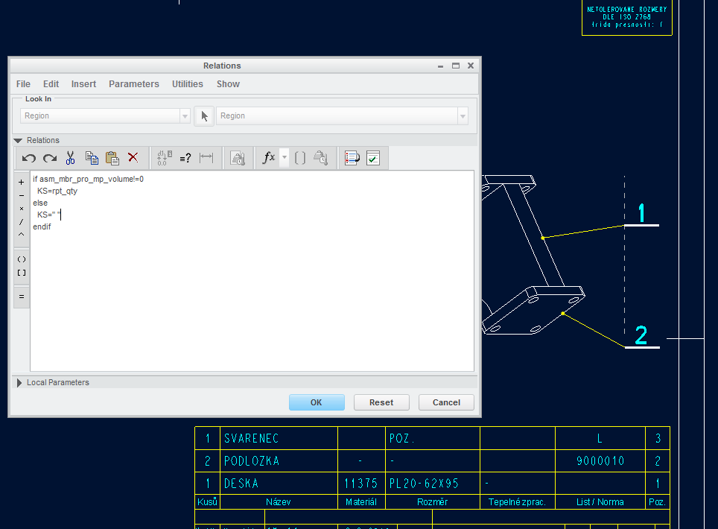The width and height of the screenshot is (718, 529).
Task: Click the 'if asm_mbr_pro_mp_volume!=0' line
Action: pos(89,179)
